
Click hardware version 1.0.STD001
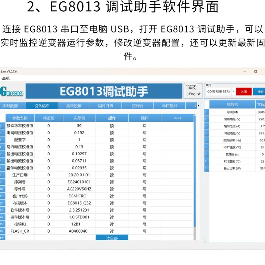79,217
